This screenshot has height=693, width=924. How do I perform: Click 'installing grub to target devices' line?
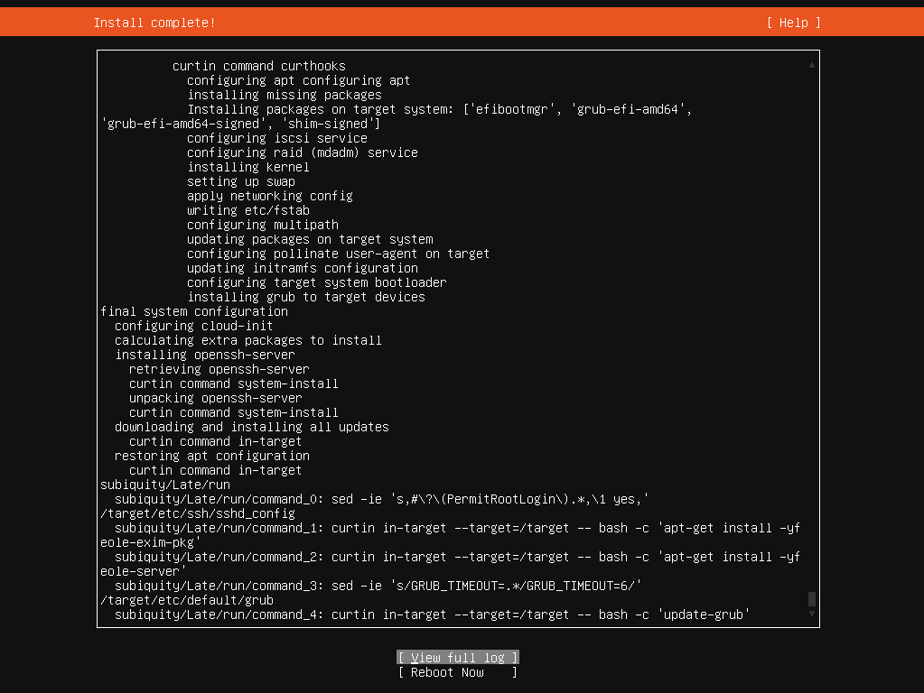point(306,297)
